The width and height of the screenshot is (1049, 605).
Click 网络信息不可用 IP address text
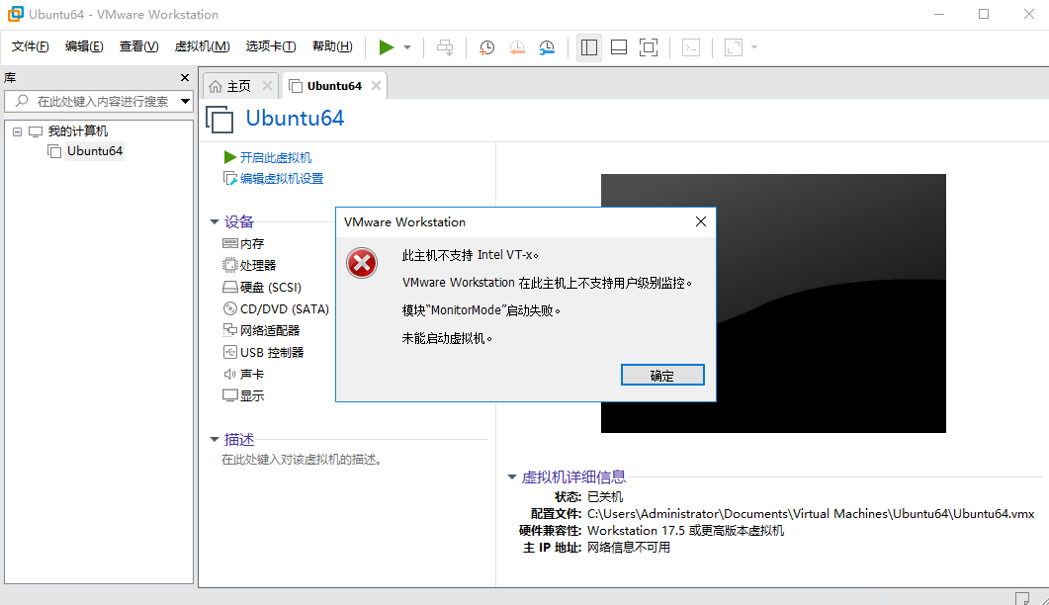628,548
